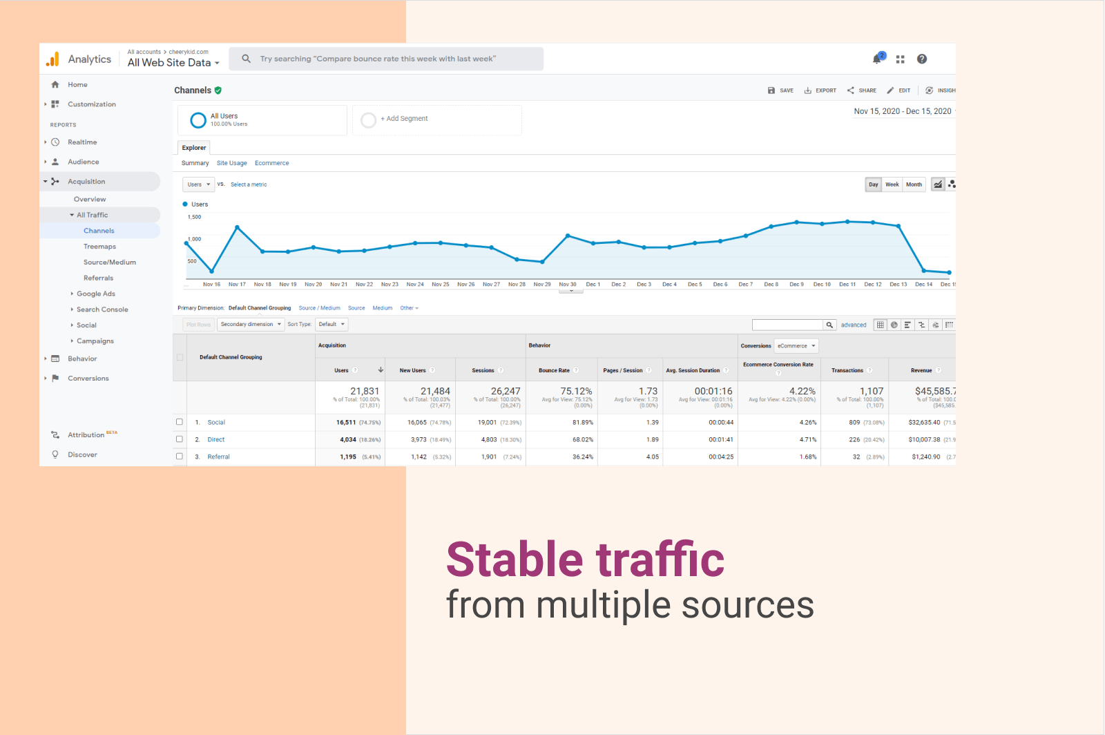Open the Sort Type Default dropdown
Image resolution: width=1105 pixels, height=735 pixels.
[x=331, y=324]
